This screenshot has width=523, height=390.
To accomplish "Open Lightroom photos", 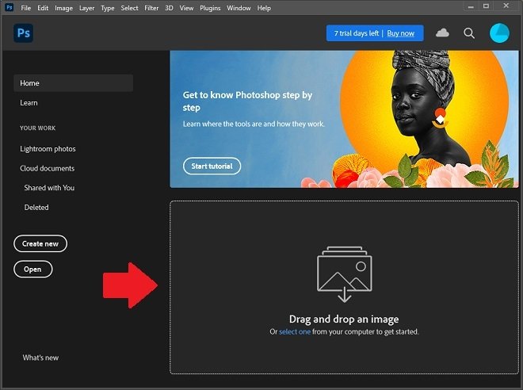I will pyautogui.click(x=48, y=149).
